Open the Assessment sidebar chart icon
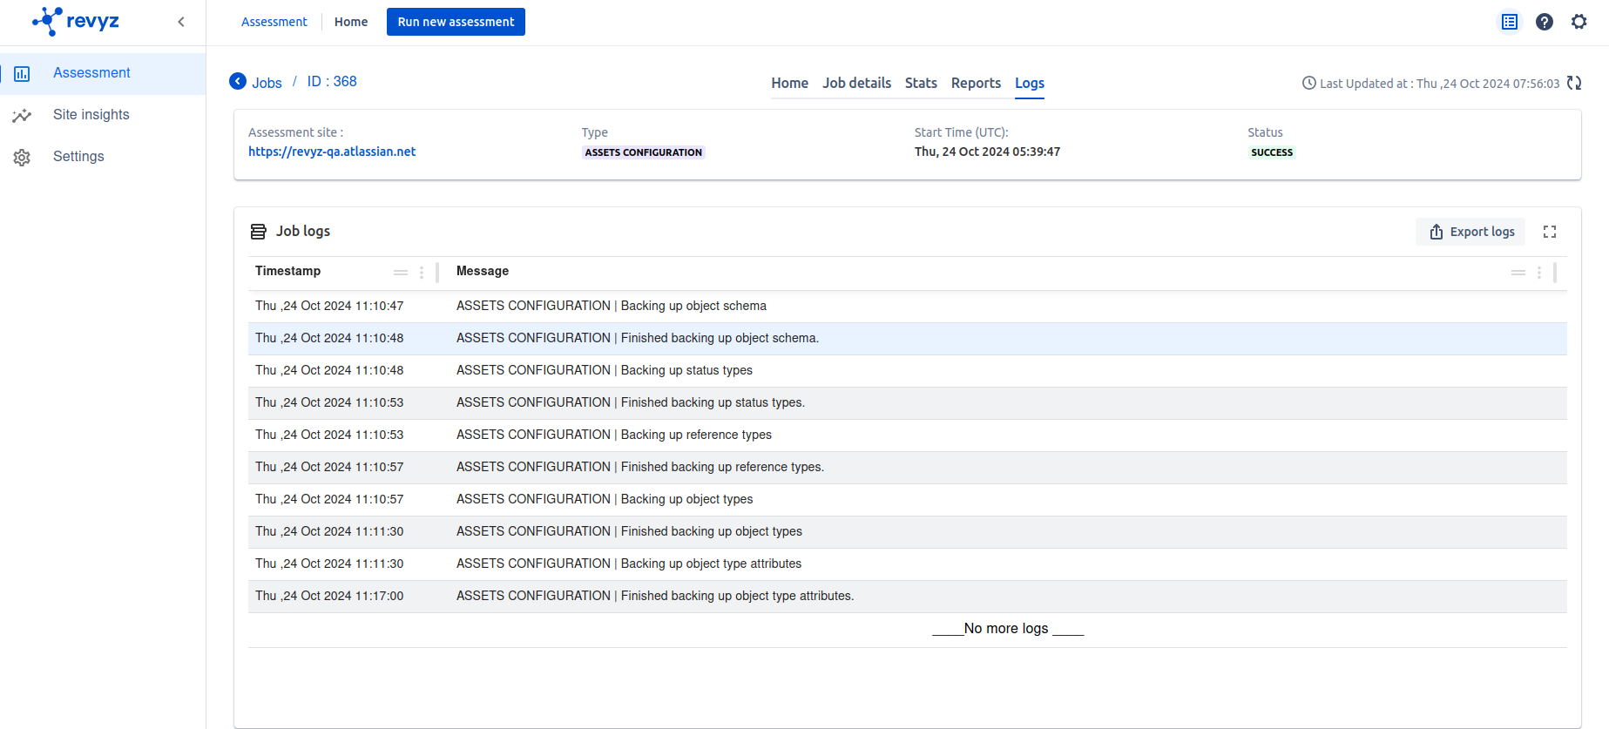 [23, 74]
